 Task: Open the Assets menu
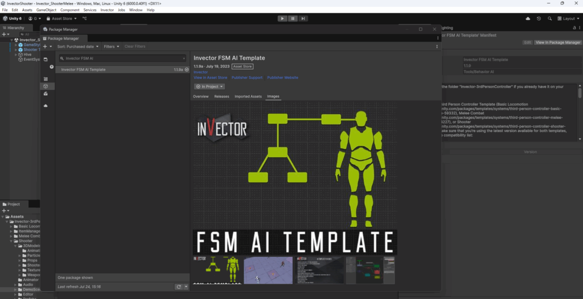pyautogui.click(x=27, y=10)
